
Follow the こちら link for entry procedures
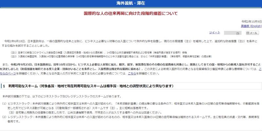pos(132,73)
